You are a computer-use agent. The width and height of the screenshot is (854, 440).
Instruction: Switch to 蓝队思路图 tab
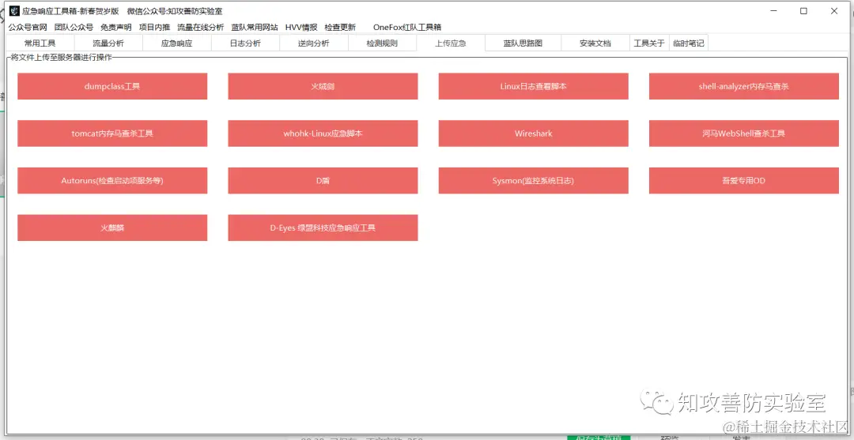click(x=523, y=43)
